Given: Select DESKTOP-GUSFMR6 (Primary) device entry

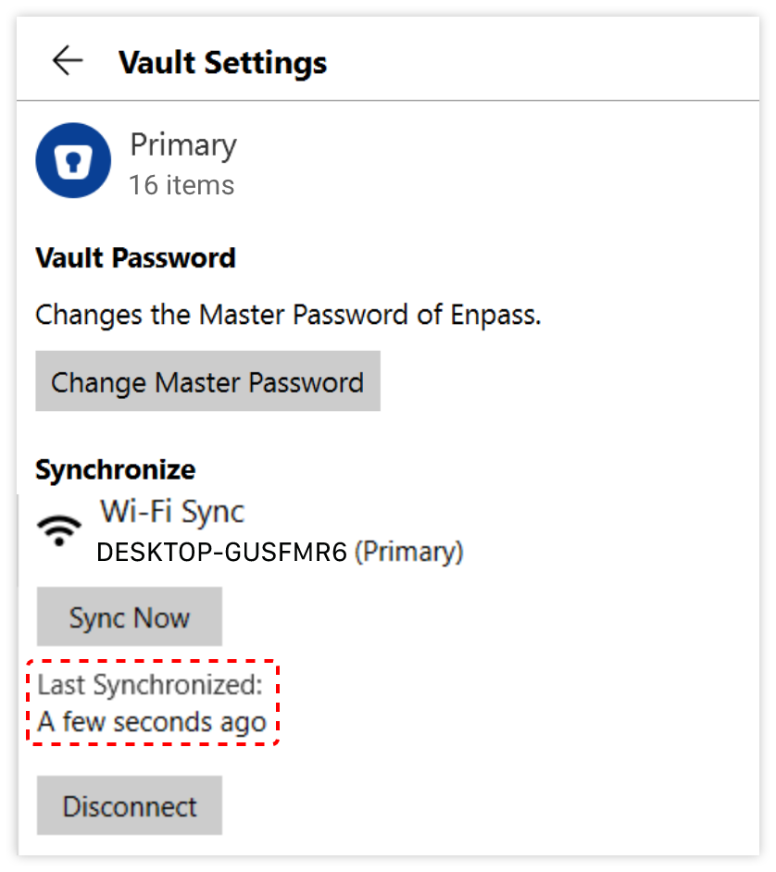Looking at the screenshot, I should pos(279,550).
